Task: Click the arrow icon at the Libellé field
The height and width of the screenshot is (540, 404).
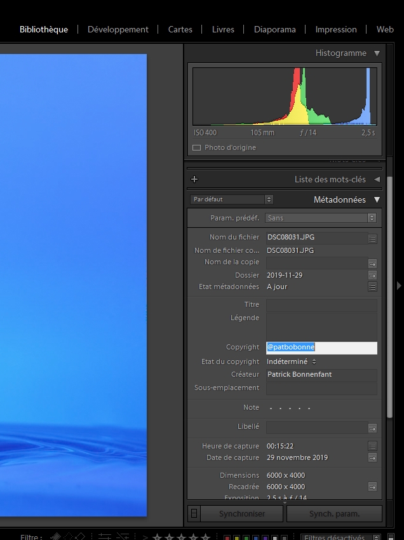Action: (372, 428)
